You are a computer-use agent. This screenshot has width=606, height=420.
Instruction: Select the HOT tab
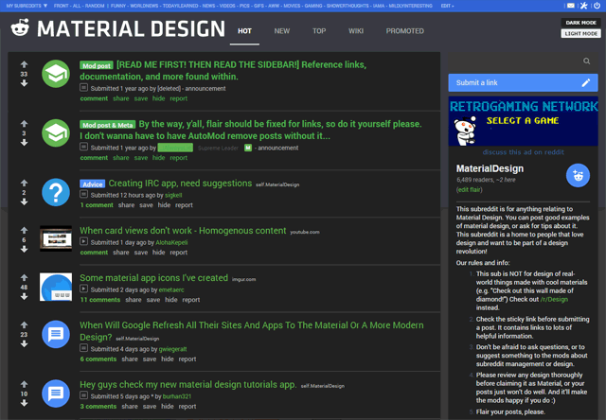coord(244,31)
